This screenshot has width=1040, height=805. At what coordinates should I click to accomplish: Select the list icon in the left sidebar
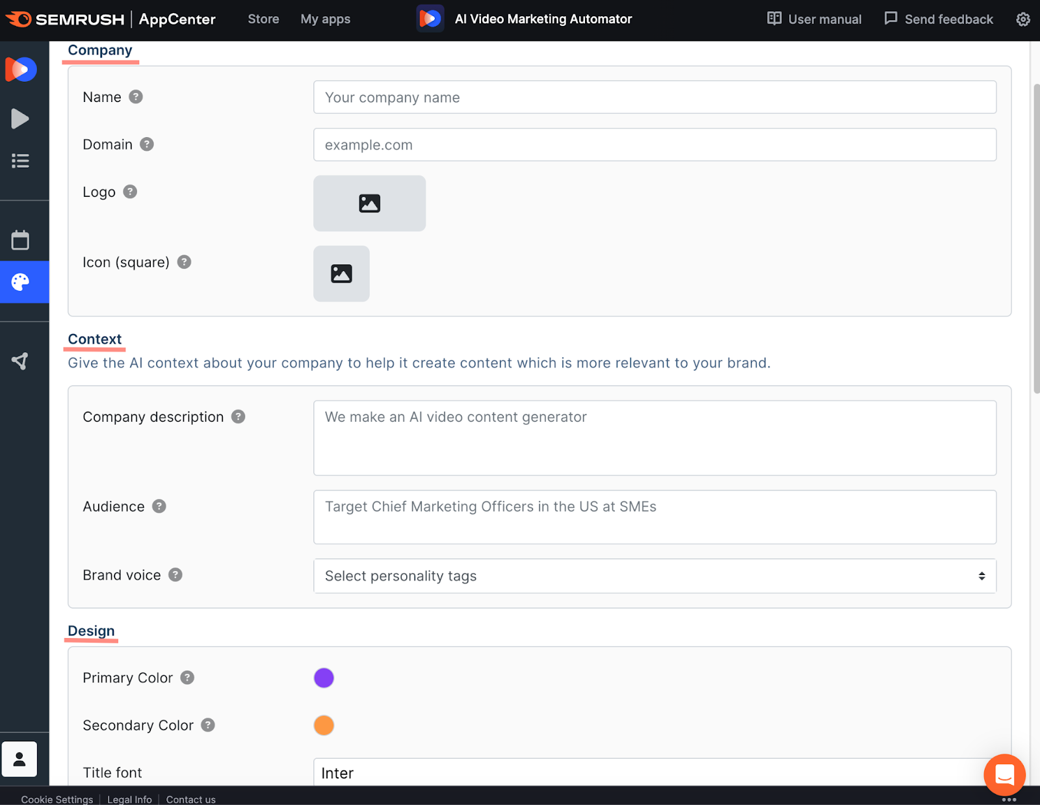click(20, 160)
